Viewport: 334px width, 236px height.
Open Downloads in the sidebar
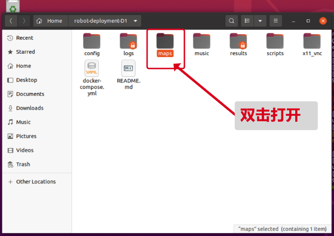click(29, 108)
